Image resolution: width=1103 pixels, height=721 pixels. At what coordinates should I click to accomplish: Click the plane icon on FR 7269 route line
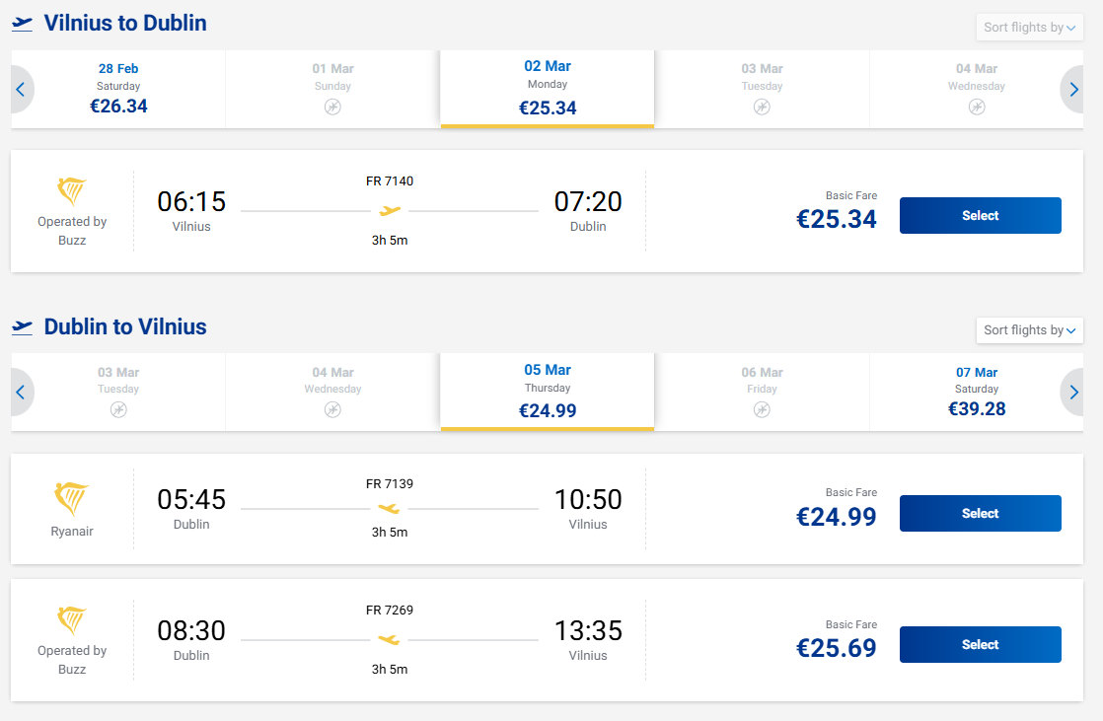click(390, 639)
